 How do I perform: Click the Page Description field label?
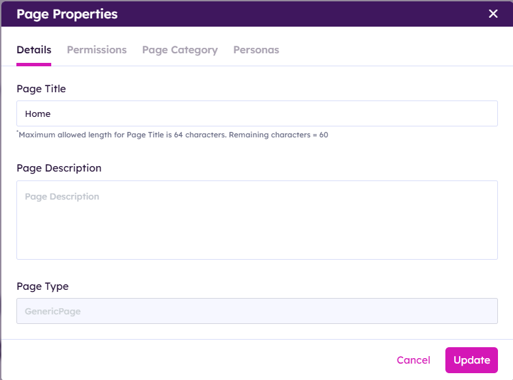pos(59,168)
